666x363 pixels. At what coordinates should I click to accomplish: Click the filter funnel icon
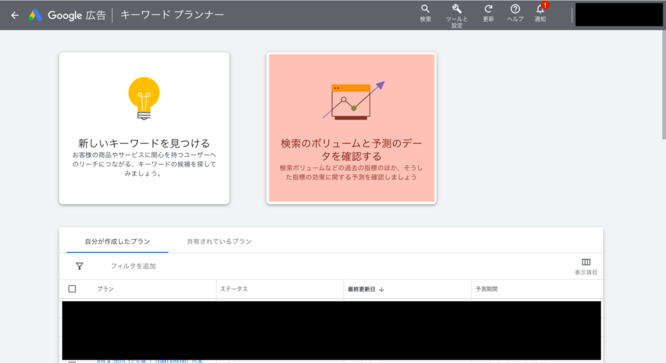tap(79, 266)
